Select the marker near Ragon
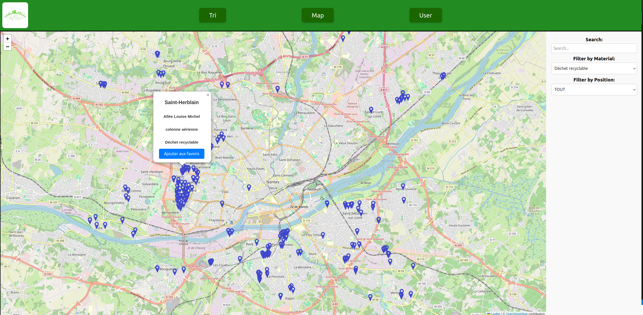Image resolution: width=643 pixels, height=315 pixels. pos(281,296)
